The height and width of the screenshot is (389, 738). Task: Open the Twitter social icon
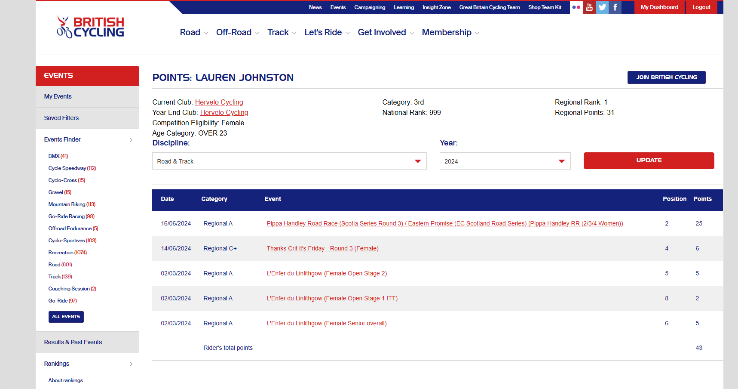click(x=602, y=7)
